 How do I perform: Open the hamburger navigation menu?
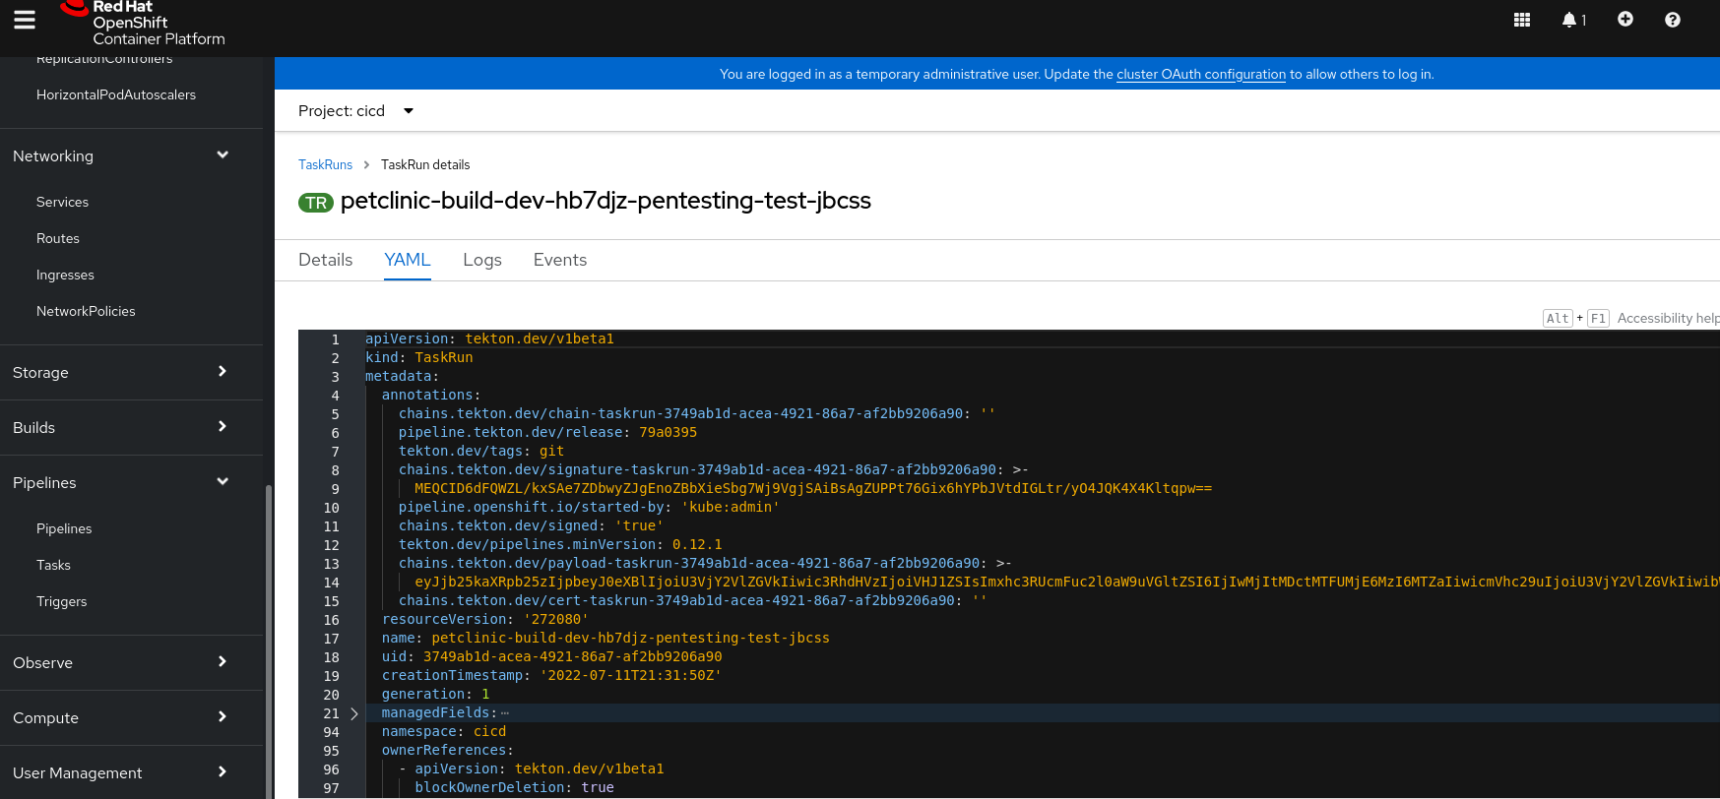click(x=25, y=20)
